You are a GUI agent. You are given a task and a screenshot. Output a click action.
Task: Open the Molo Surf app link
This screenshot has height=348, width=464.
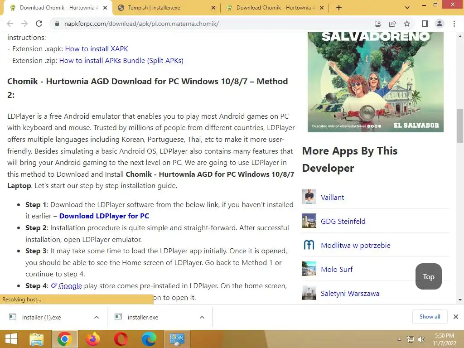pyautogui.click(x=337, y=269)
